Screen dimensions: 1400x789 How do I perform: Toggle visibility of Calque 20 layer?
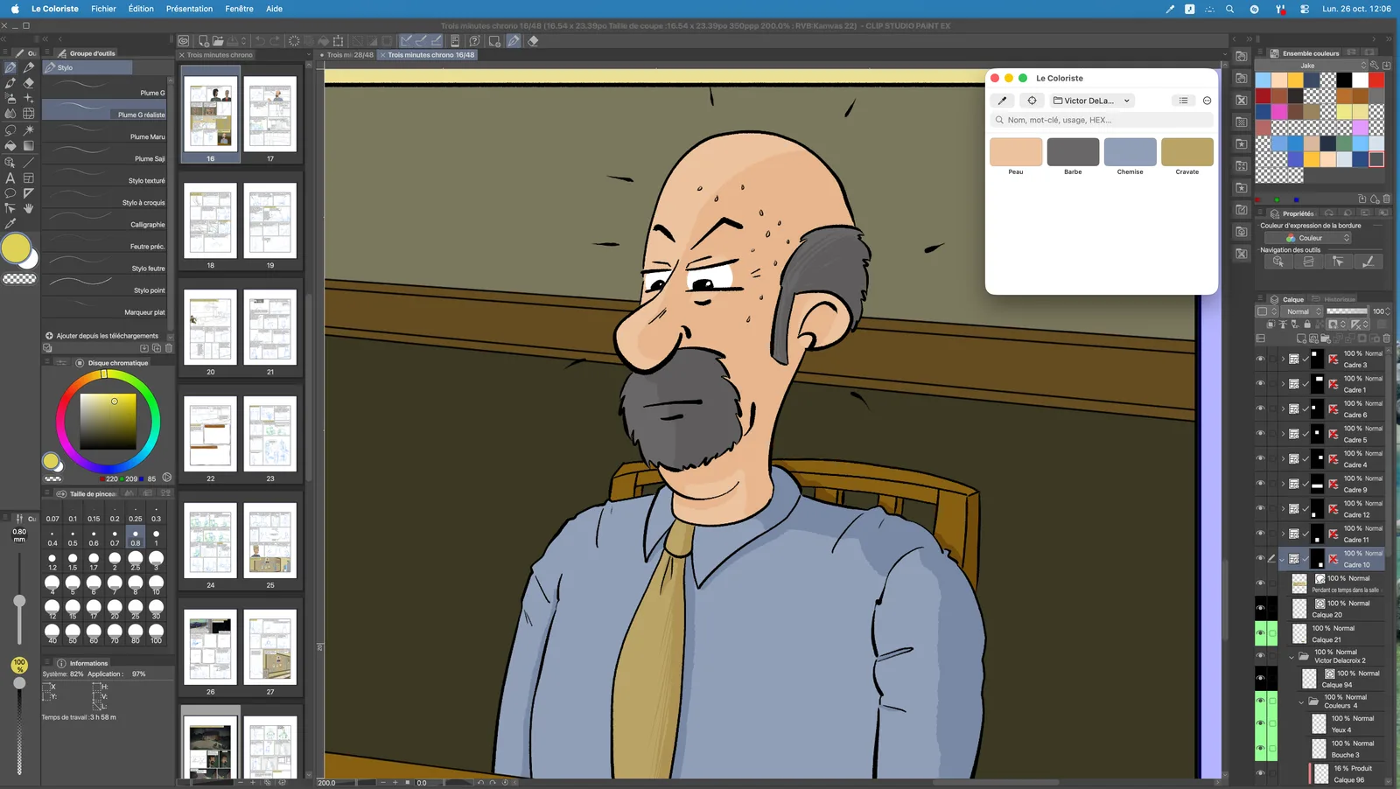(x=1261, y=608)
